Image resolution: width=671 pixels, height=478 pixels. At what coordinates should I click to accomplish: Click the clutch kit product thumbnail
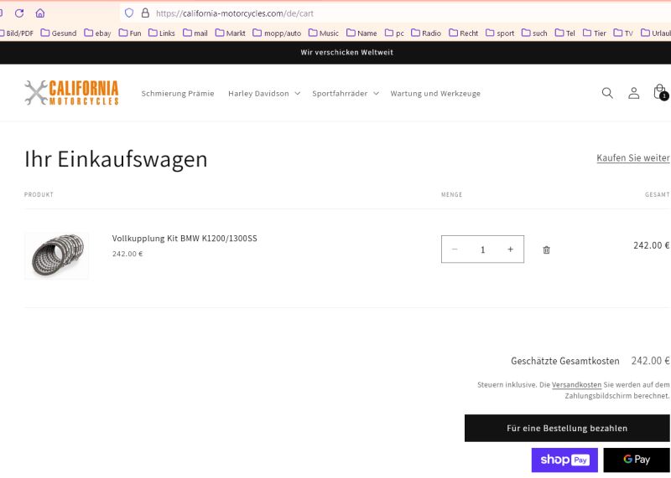[x=56, y=255]
